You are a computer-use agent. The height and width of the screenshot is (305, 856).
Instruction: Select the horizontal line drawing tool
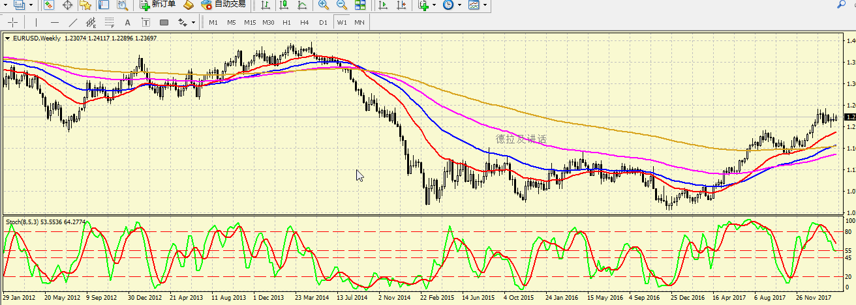coord(55,23)
